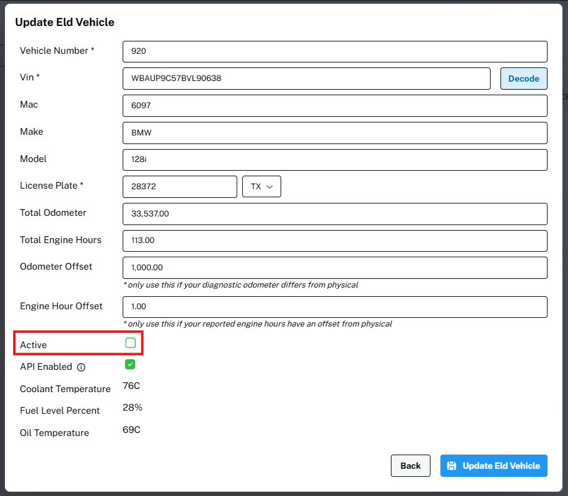Viewport: 568px width, 496px height.
Task: Enable the Active checkbox
Action: coord(130,343)
